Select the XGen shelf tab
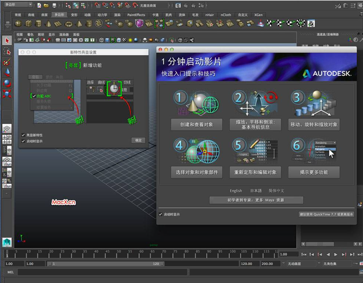The height and width of the screenshot is (283, 363). click(x=258, y=15)
